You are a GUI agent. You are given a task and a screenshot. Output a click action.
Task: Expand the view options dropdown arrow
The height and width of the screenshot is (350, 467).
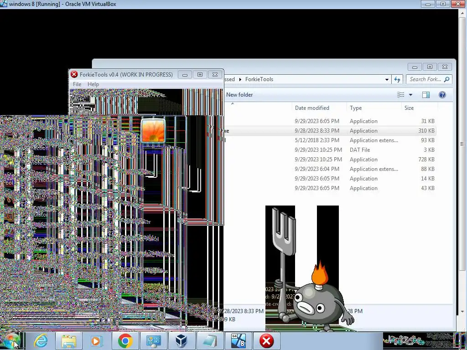(410, 95)
